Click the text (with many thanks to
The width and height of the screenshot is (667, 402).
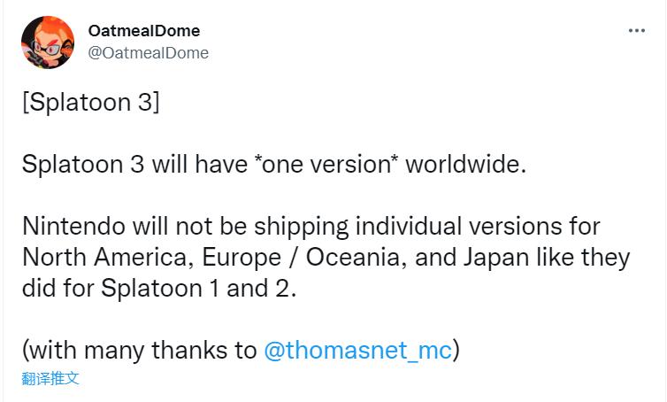click(x=140, y=350)
